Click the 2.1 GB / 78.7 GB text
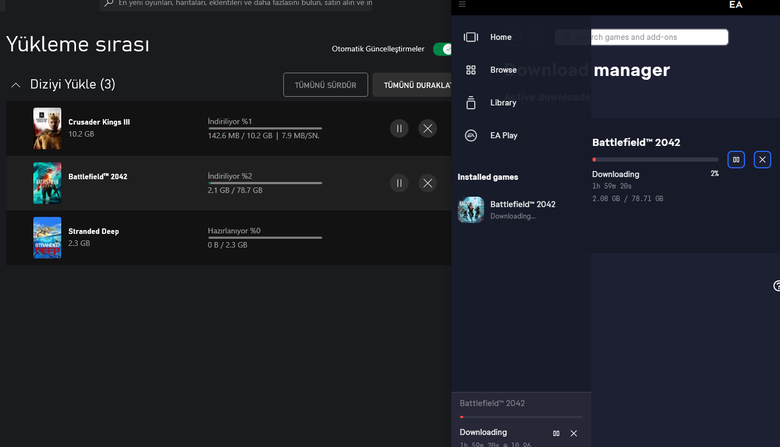Screen dimensions: 780x447 click(x=235, y=190)
